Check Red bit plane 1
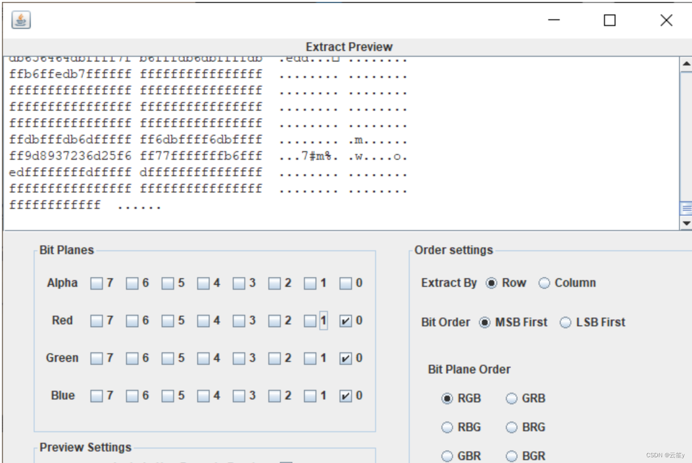 [310, 321]
